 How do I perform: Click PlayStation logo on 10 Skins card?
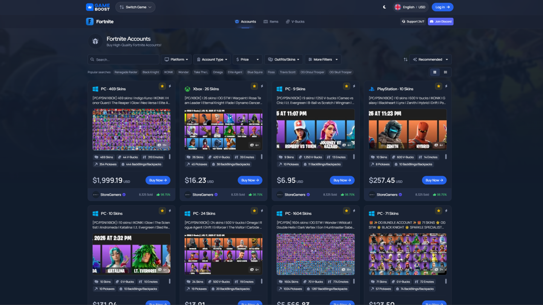point(371,89)
